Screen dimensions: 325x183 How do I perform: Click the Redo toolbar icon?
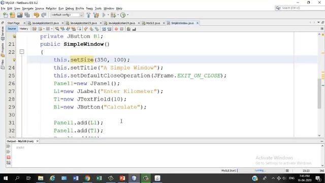point(44,15)
